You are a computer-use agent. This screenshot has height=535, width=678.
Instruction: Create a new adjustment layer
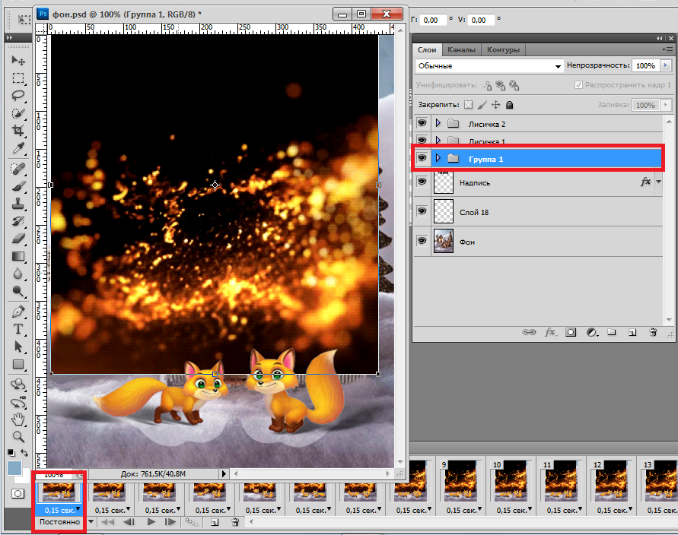pos(591,332)
